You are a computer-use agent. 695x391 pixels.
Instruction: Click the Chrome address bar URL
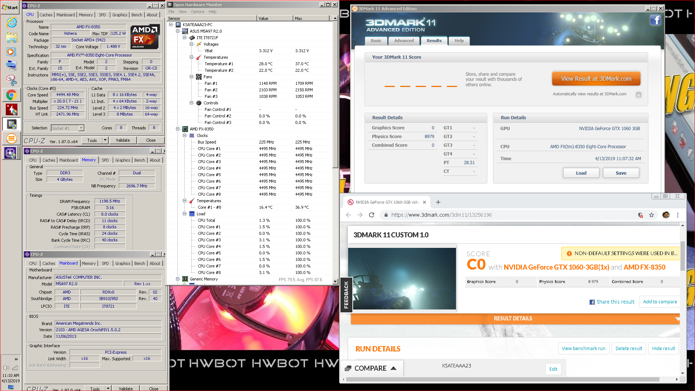[441, 215]
